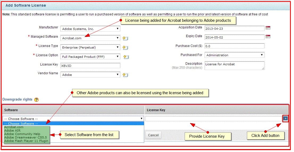
Task: Click the Add Software License title
Action: 26,5
